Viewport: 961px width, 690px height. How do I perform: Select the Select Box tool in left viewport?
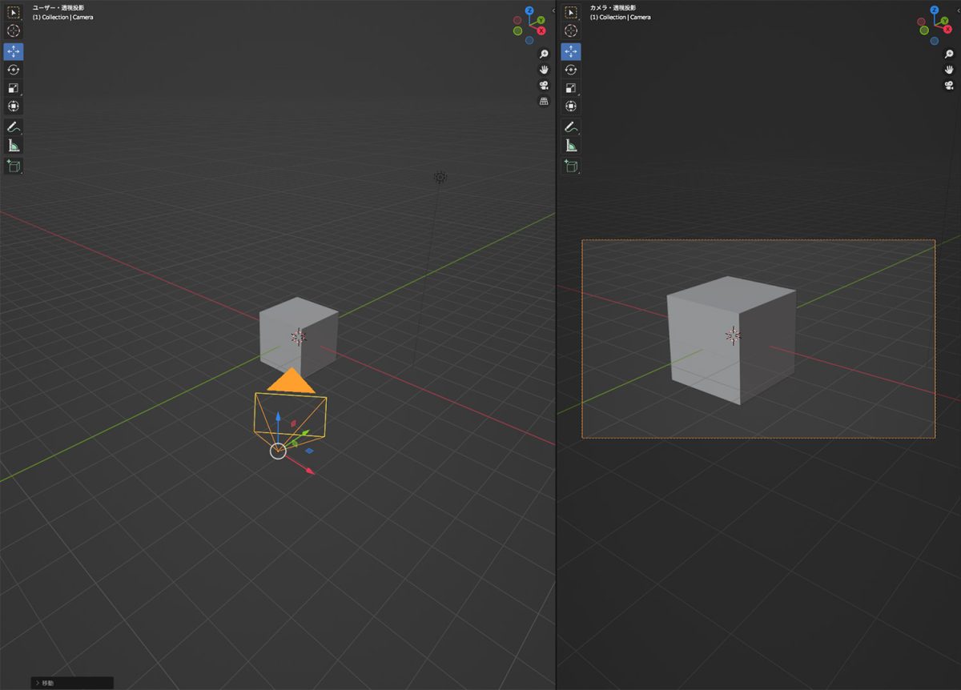pyautogui.click(x=14, y=13)
